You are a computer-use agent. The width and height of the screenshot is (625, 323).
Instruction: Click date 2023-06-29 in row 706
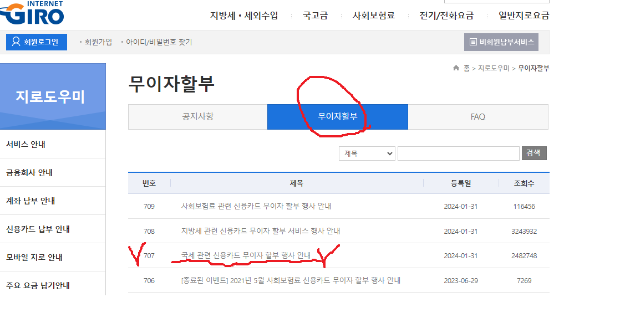[461, 280]
